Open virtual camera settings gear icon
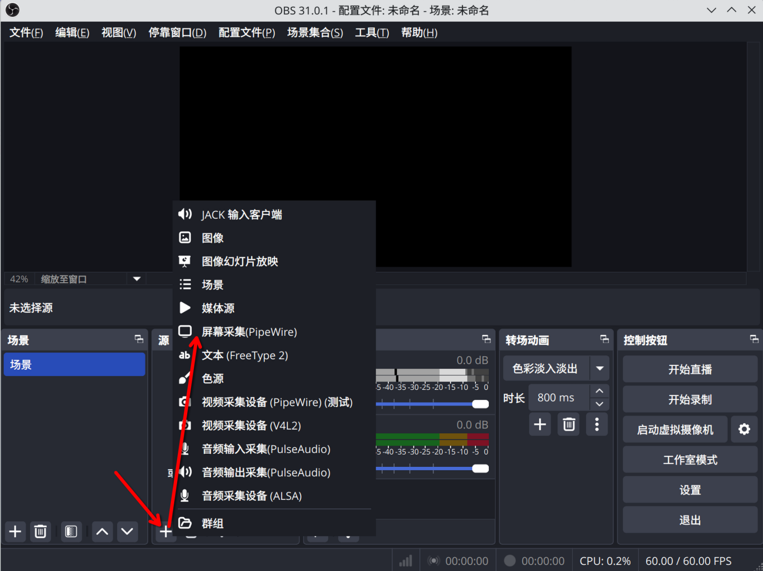Viewport: 763px width, 571px height. point(744,429)
